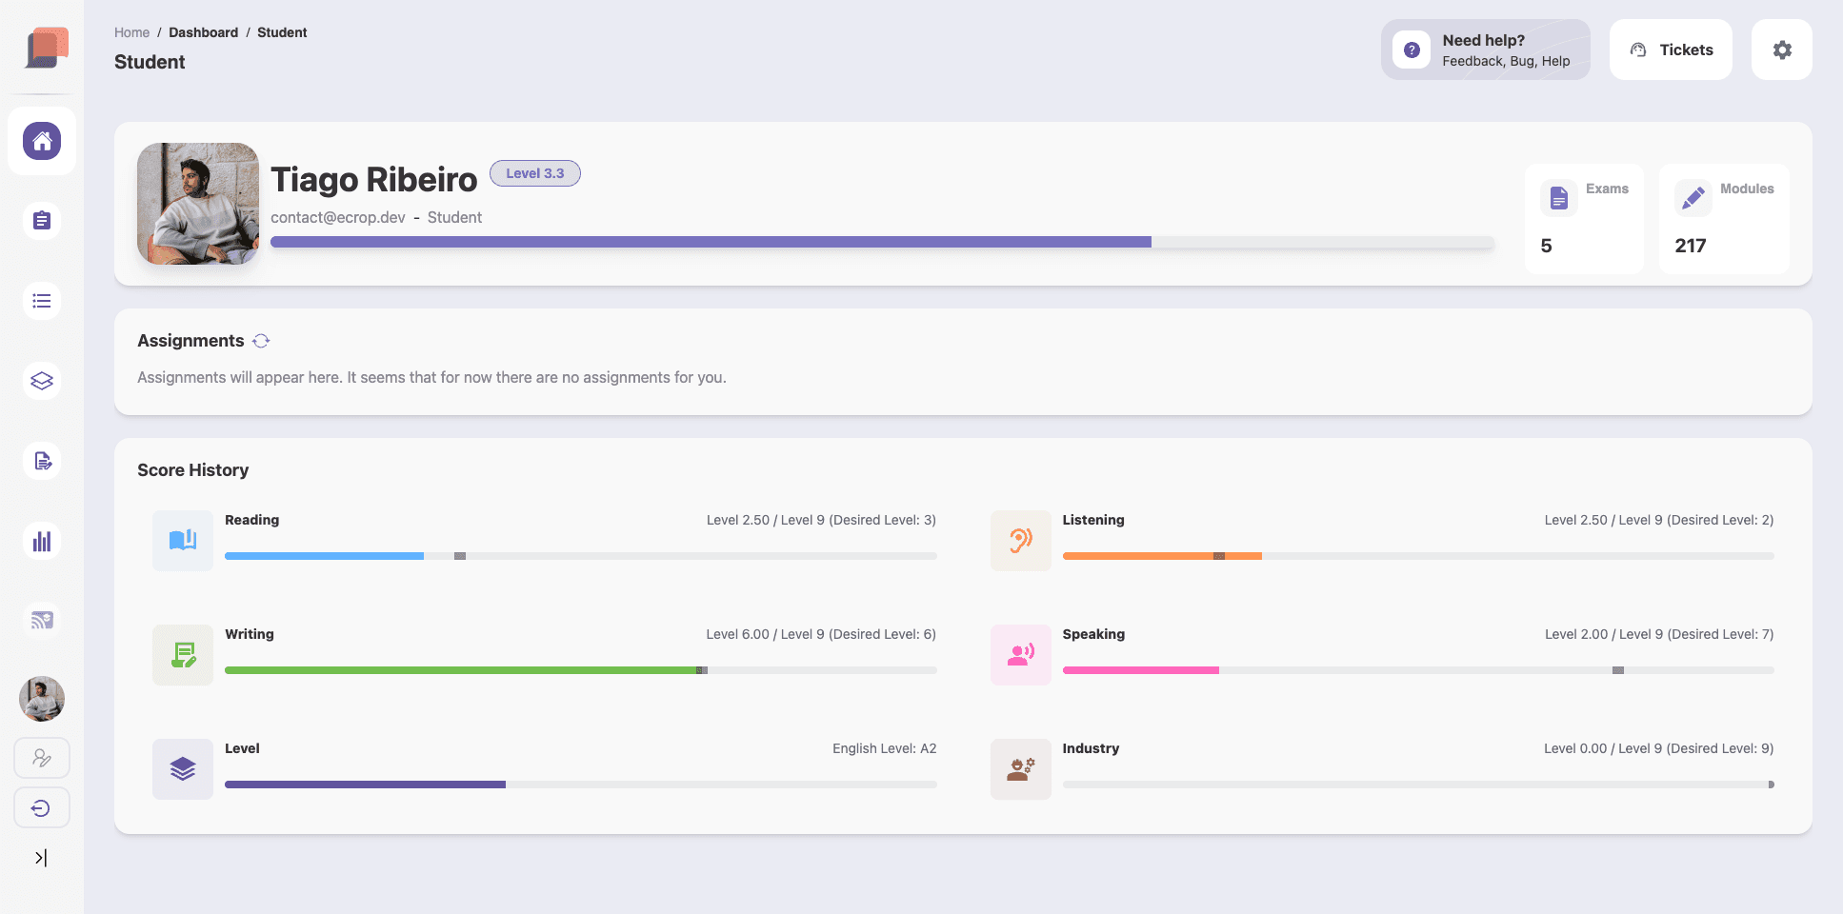Open the bar chart statistics icon
Image resolution: width=1843 pixels, height=914 pixels.
click(42, 541)
